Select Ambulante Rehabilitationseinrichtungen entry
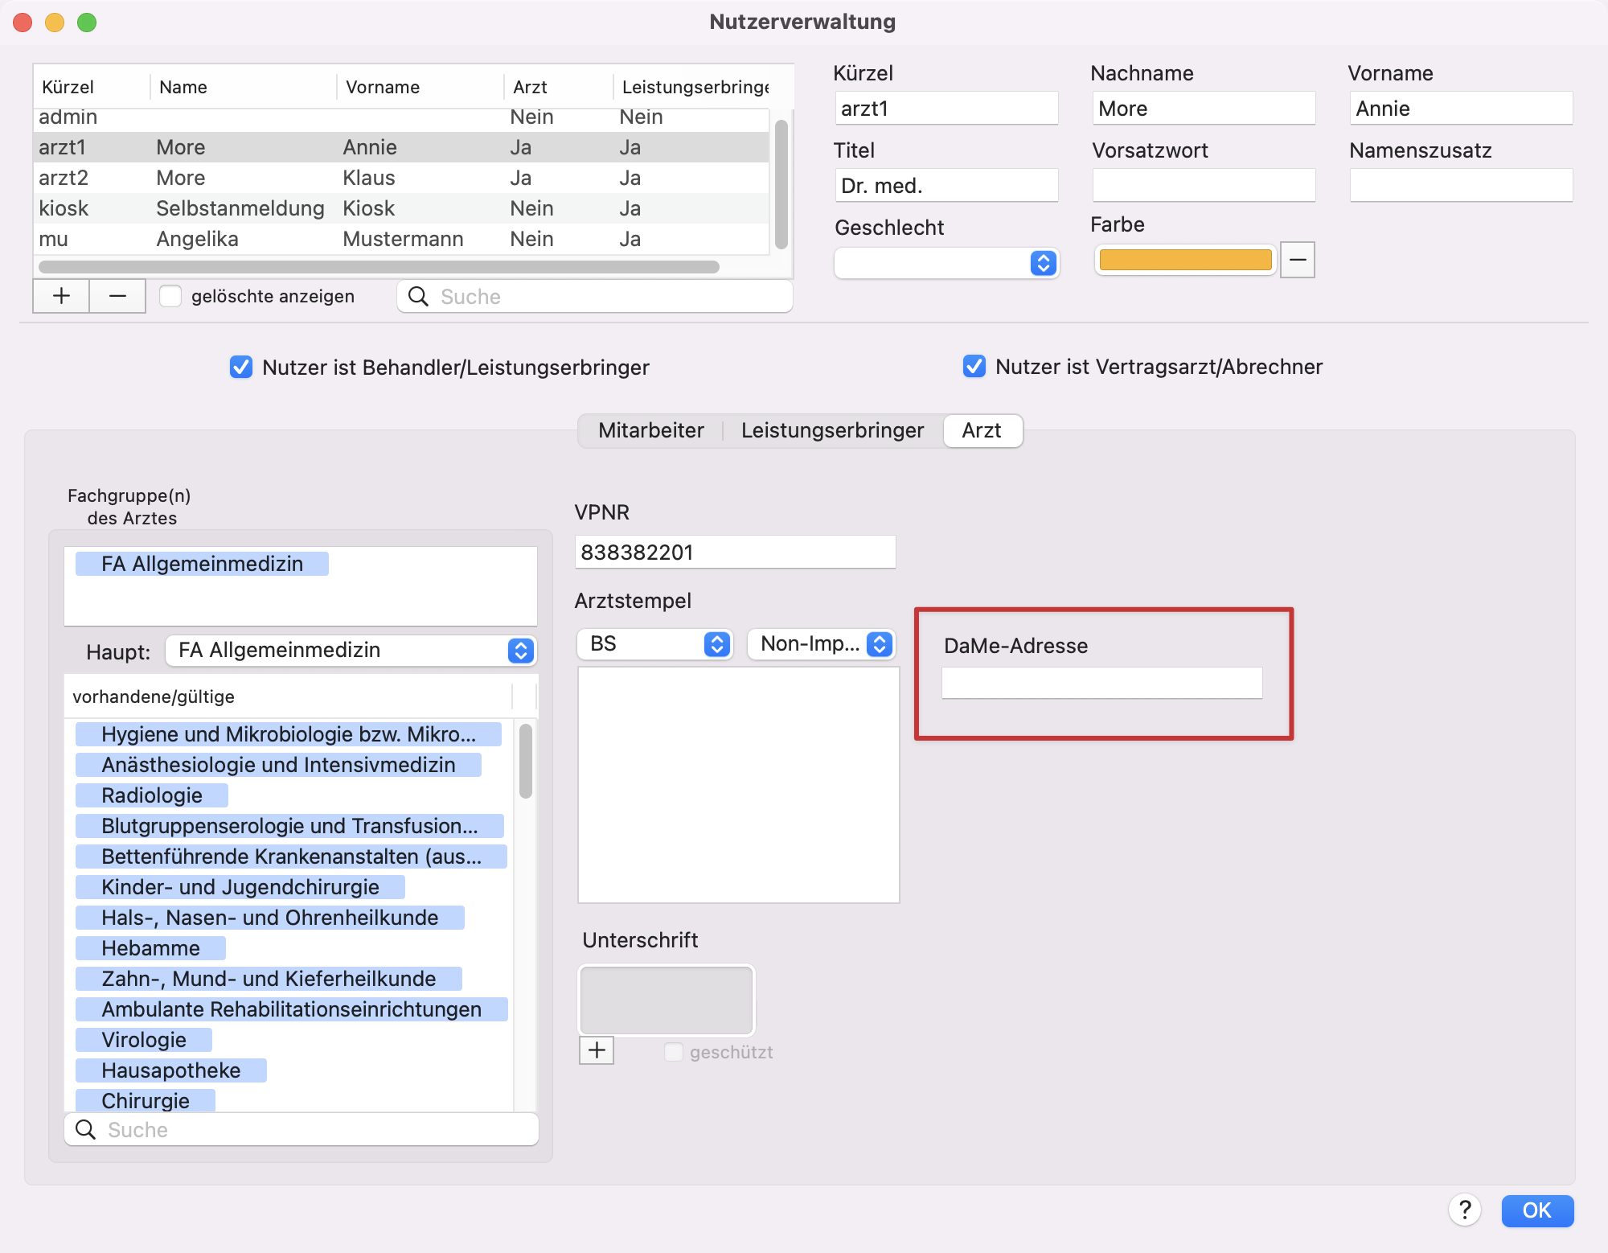Screen dimensions: 1608x1253 point(292,1009)
